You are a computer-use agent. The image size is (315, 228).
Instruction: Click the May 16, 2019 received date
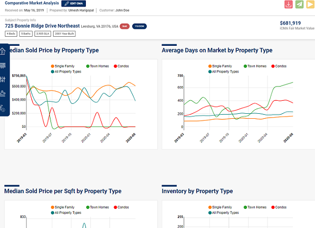point(34,10)
